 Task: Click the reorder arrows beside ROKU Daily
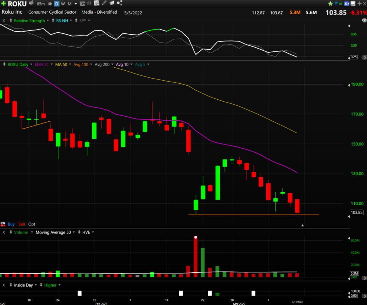click(x=4, y=64)
